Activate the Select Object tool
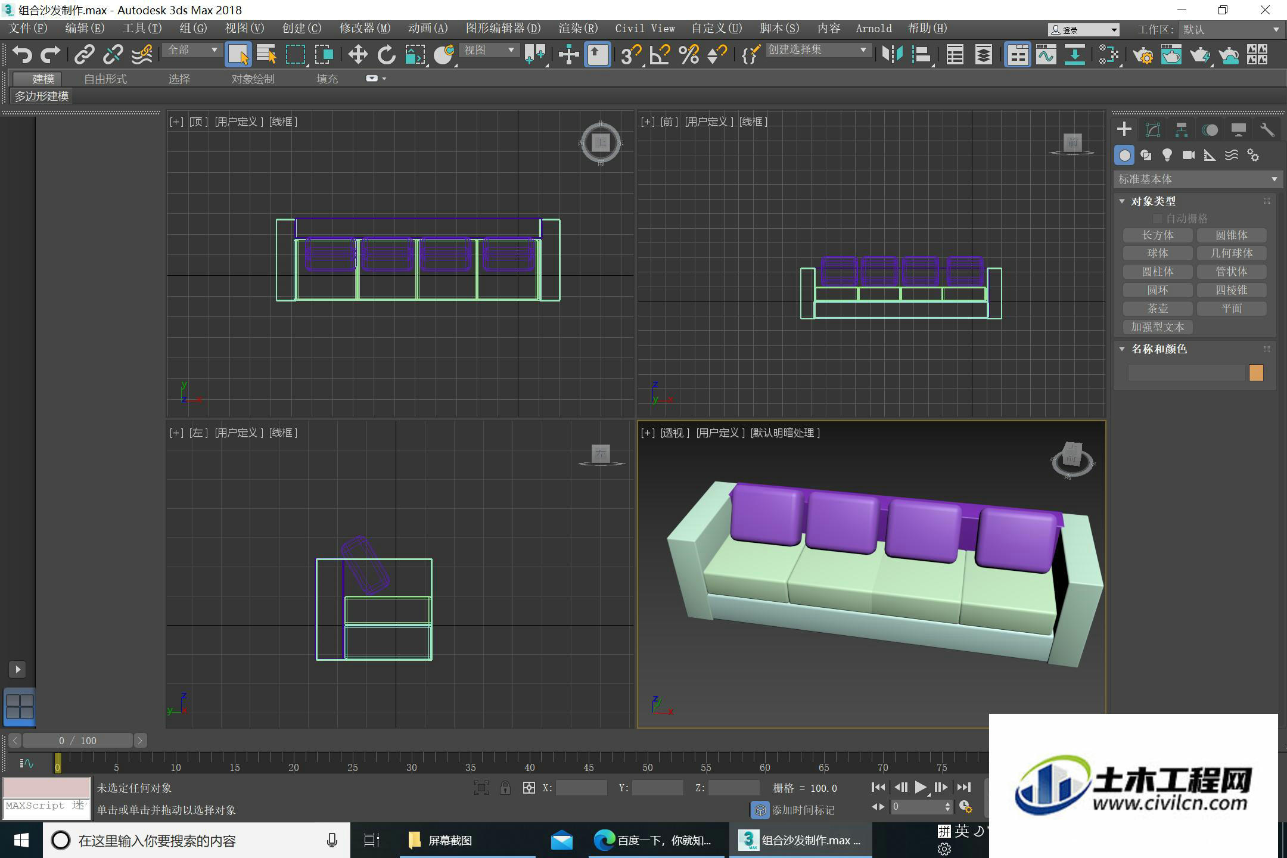 pos(238,54)
